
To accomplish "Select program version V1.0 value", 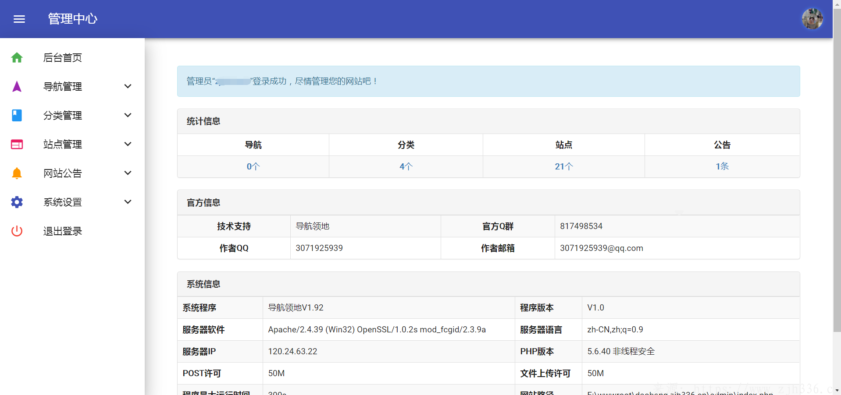I will click(691, 308).
